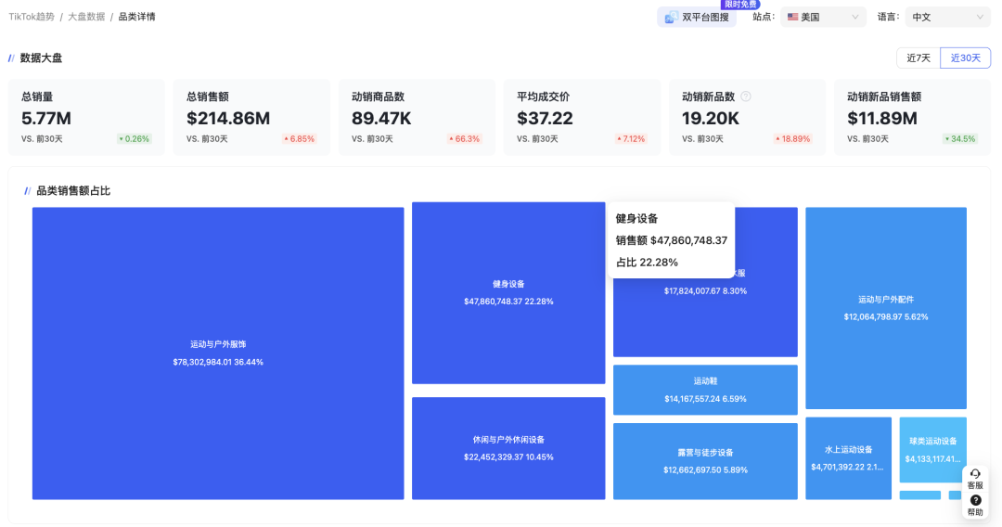Click the 双平台图搜 image search icon
Viewport: 1002px width, 527px height.
click(671, 18)
